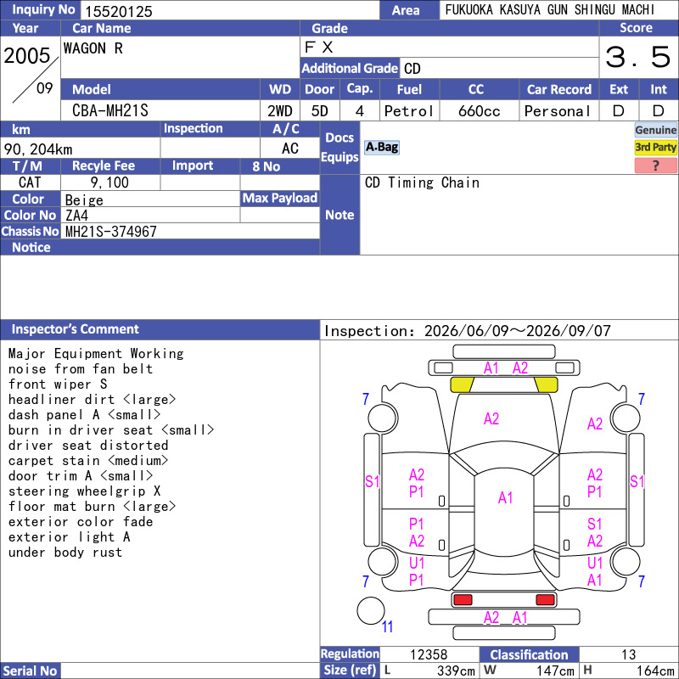
Task: Click the year value 2005
Action: tap(27, 56)
